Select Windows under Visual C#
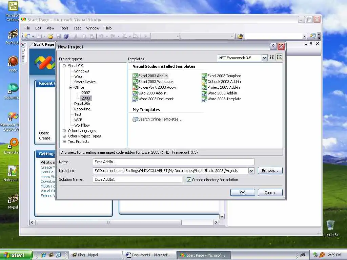Screen dimensions: 347x260 click(81, 71)
